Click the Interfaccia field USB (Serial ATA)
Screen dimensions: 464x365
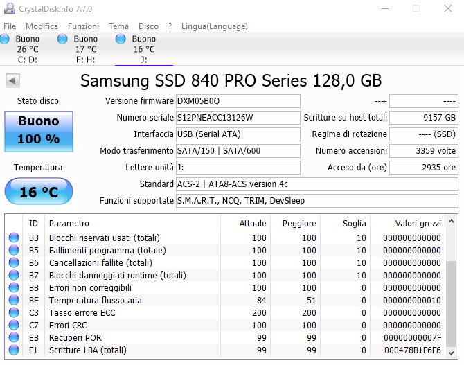point(238,134)
